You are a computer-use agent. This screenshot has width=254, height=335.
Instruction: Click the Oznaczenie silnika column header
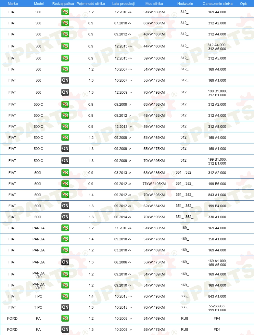click(218, 4)
